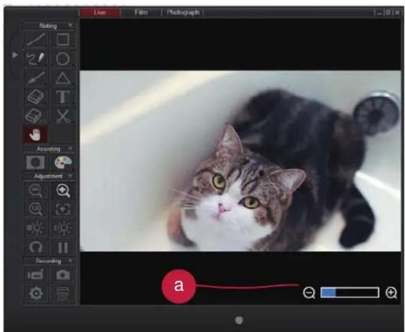
Task: Click the zoom-out magnifier beside slider
Action: click(x=309, y=293)
